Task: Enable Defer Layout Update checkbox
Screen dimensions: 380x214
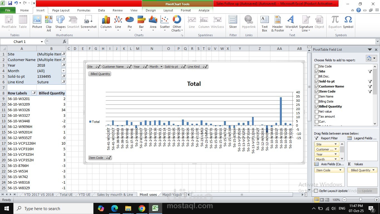Action: tap(316, 191)
